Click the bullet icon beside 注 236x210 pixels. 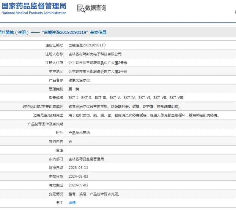point(58,203)
